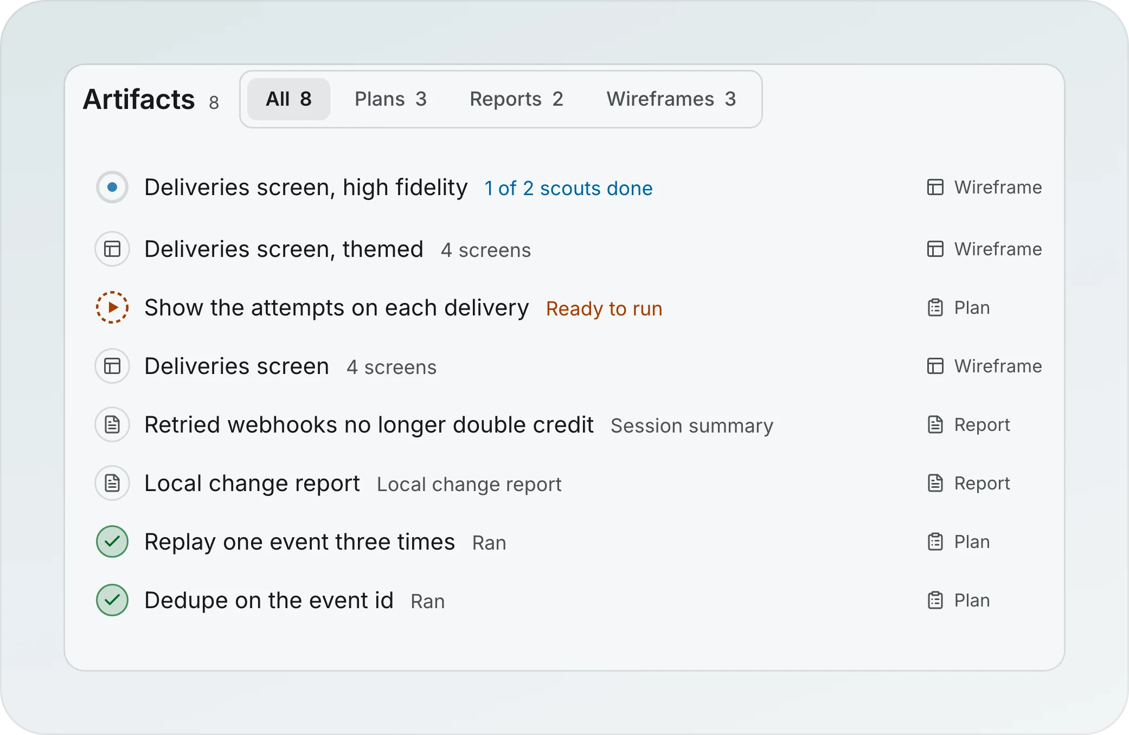
Task: Show the Wireframes 3 tab
Action: [671, 99]
